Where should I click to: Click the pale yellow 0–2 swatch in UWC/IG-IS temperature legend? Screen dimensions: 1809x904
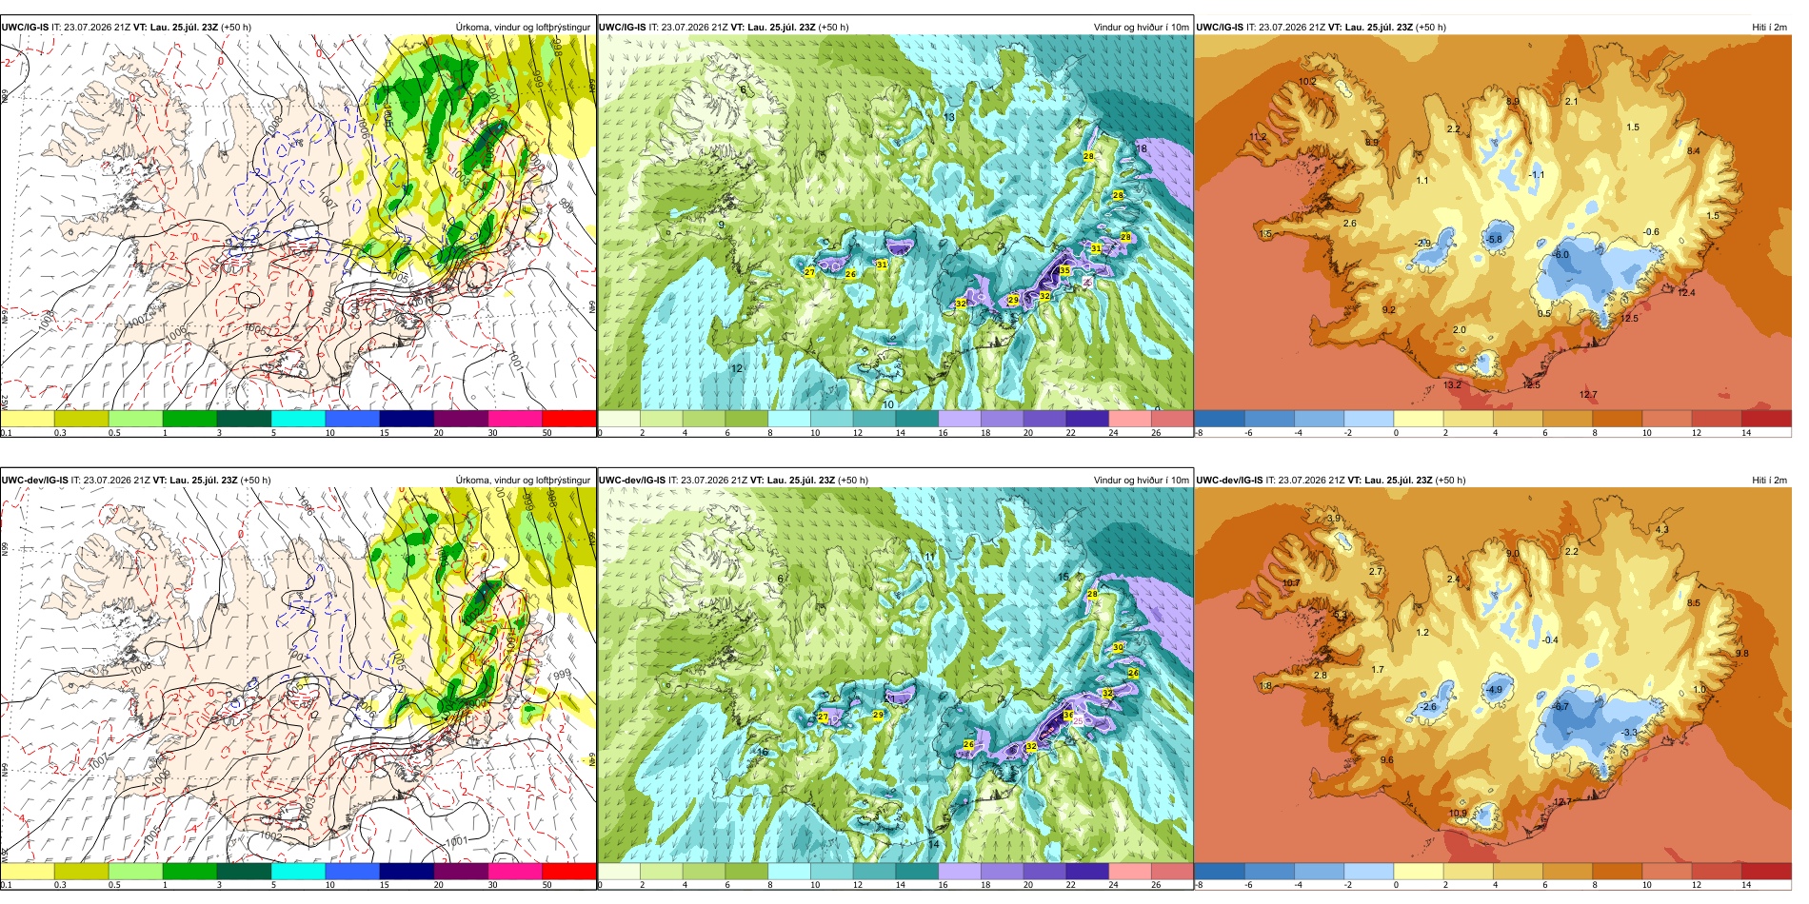[x=1419, y=419]
